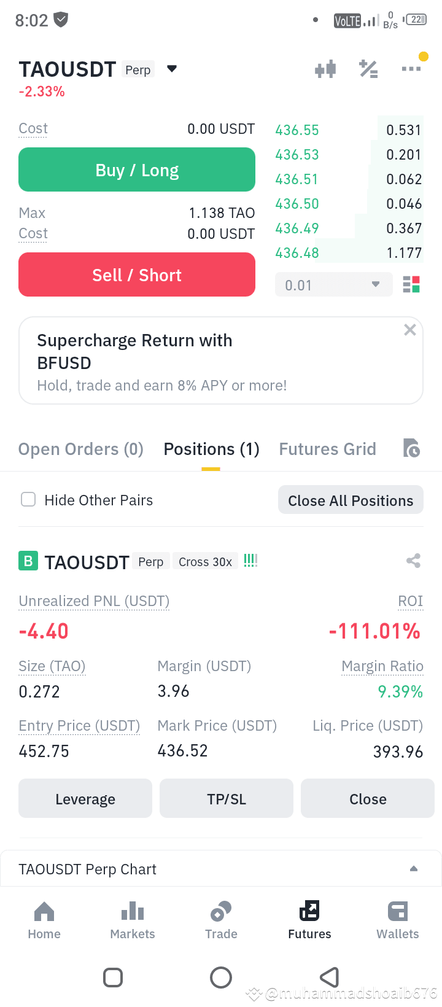442x1007 pixels.
Task: Open the three-dot more options menu
Action: 411,69
